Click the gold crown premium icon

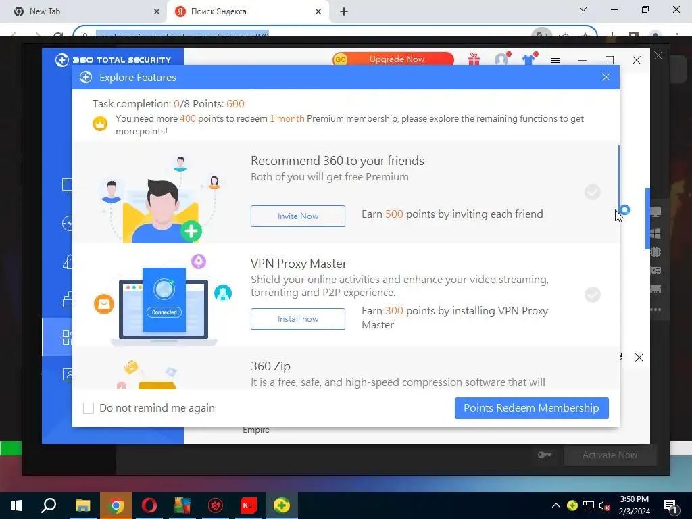tap(100, 124)
